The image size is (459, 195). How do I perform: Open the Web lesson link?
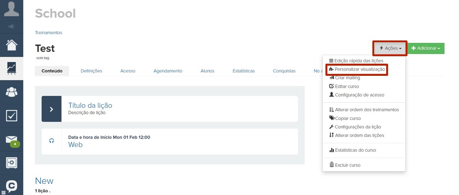(75, 145)
